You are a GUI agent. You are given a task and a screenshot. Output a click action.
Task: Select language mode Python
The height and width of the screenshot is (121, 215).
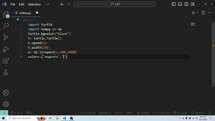click(x=145, y=113)
